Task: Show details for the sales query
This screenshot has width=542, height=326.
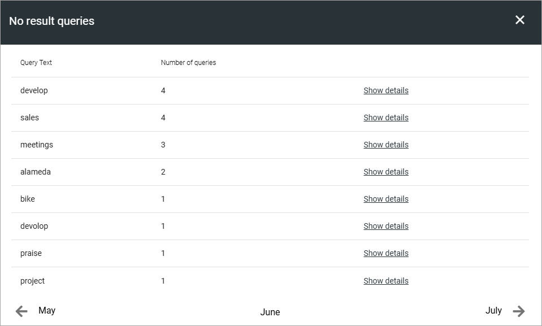Action: click(x=386, y=118)
